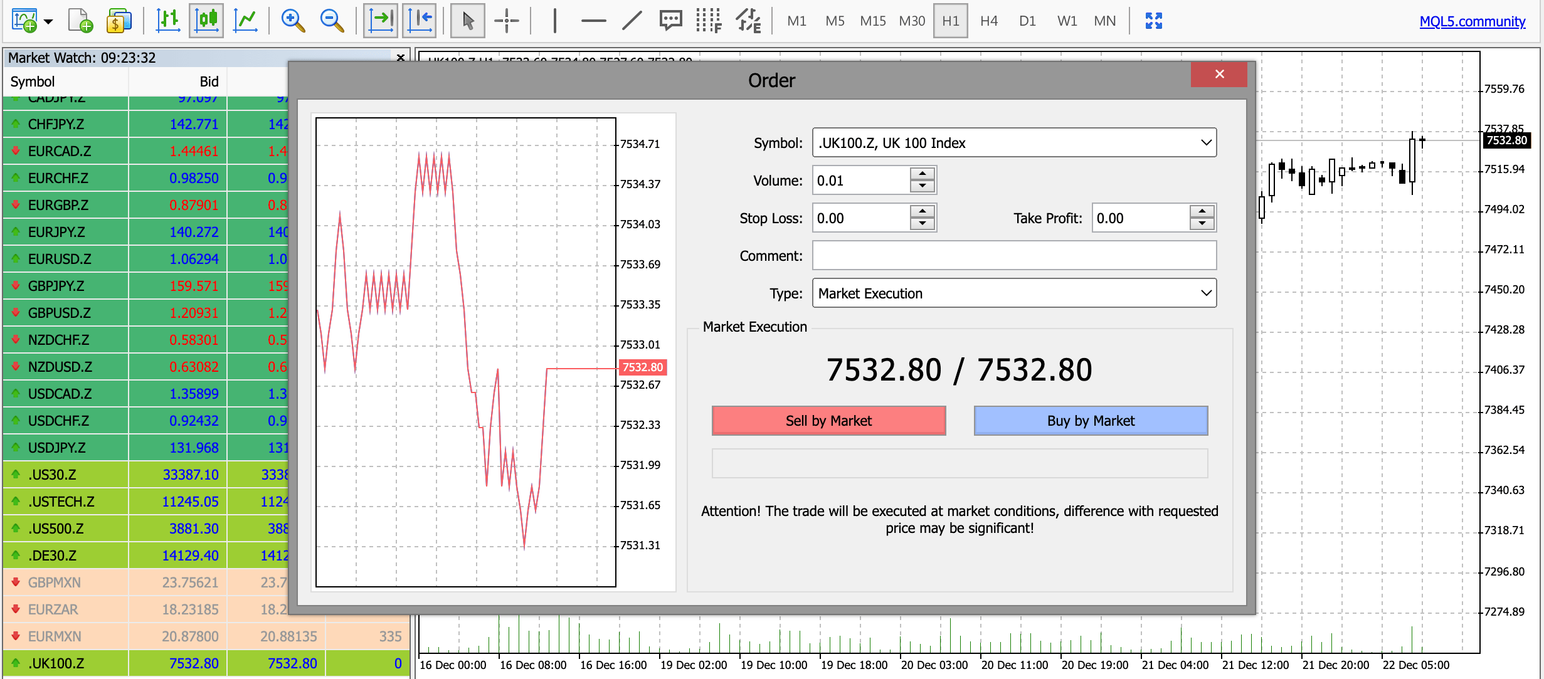
Task: Switch to Candlesticks chart display
Action: coord(206,21)
